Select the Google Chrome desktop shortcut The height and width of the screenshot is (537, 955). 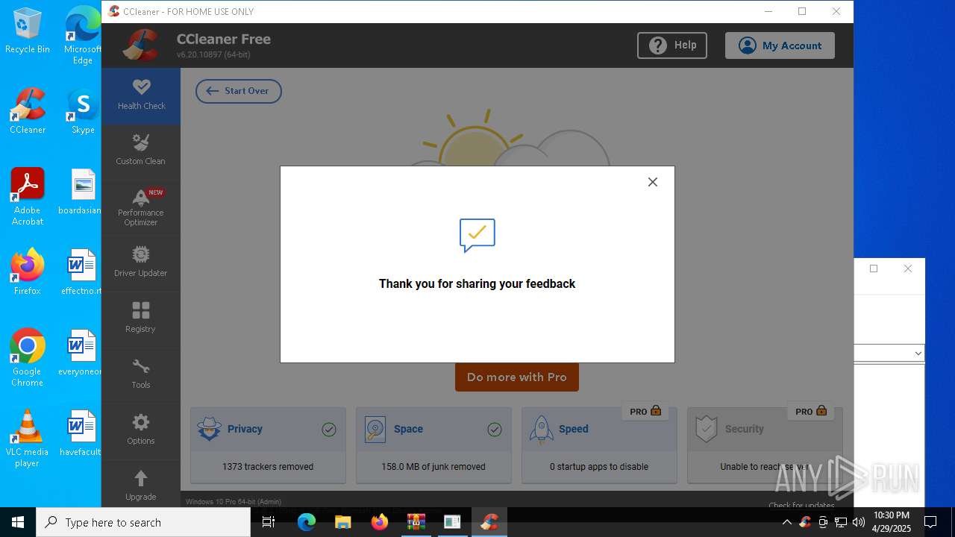point(28,357)
